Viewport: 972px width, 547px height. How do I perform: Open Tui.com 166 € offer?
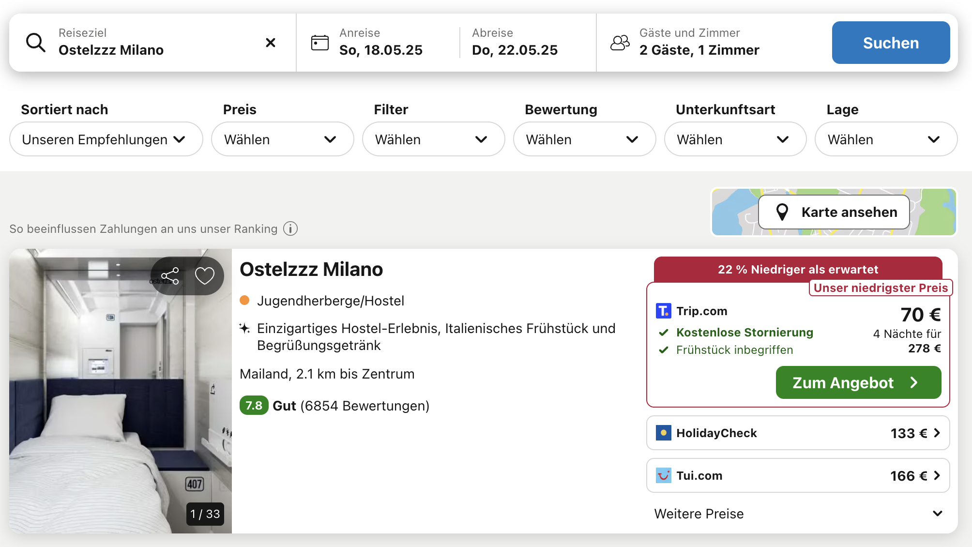[x=798, y=475]
